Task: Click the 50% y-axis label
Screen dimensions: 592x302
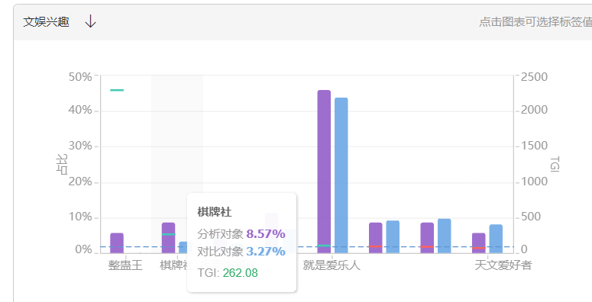Action: coord(80,76)
